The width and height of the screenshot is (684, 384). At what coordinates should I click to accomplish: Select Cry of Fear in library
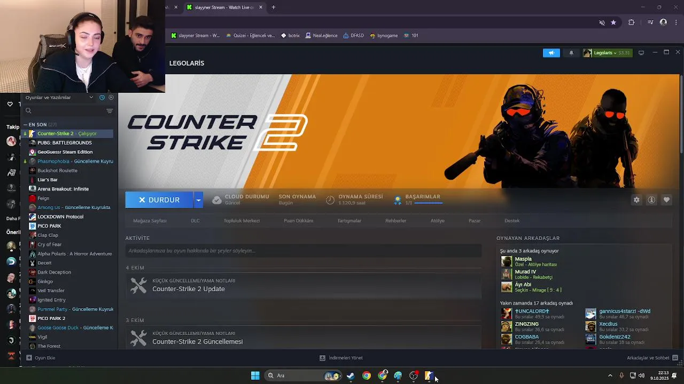(x=67, y=244)
